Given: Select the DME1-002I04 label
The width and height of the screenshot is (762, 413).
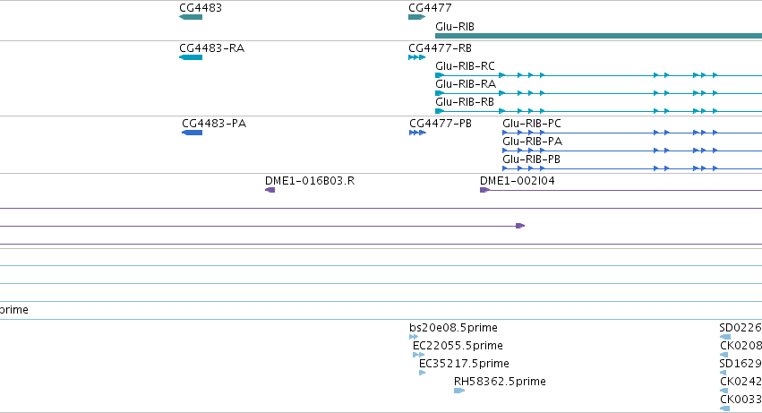Looking at the screenshot, I should point(517,181).
